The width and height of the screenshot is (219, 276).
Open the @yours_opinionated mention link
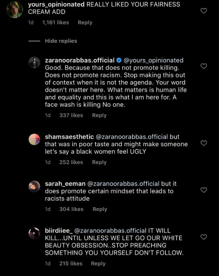pyautogui.click(x=153, y=60)
